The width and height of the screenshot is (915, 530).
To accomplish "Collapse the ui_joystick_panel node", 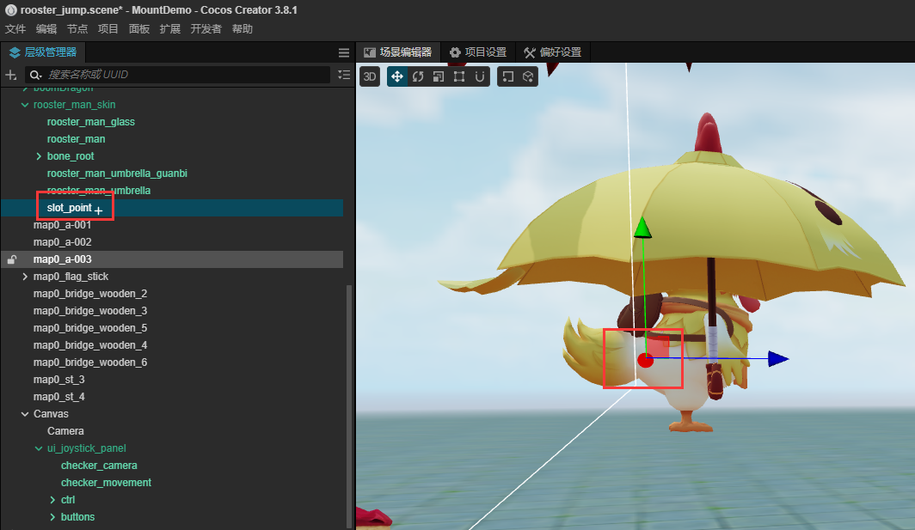I will click(x=39, y=448).
